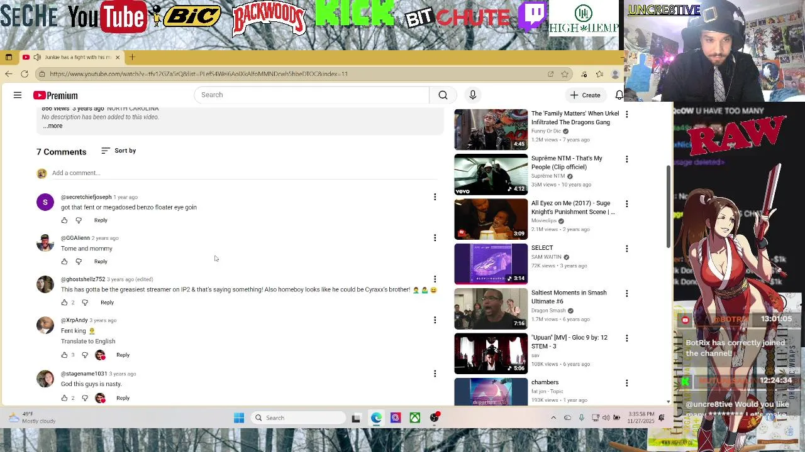Reply to @XrpAndy's comment
The width and height of the screenshot is (805, 452).
point(123,355)
